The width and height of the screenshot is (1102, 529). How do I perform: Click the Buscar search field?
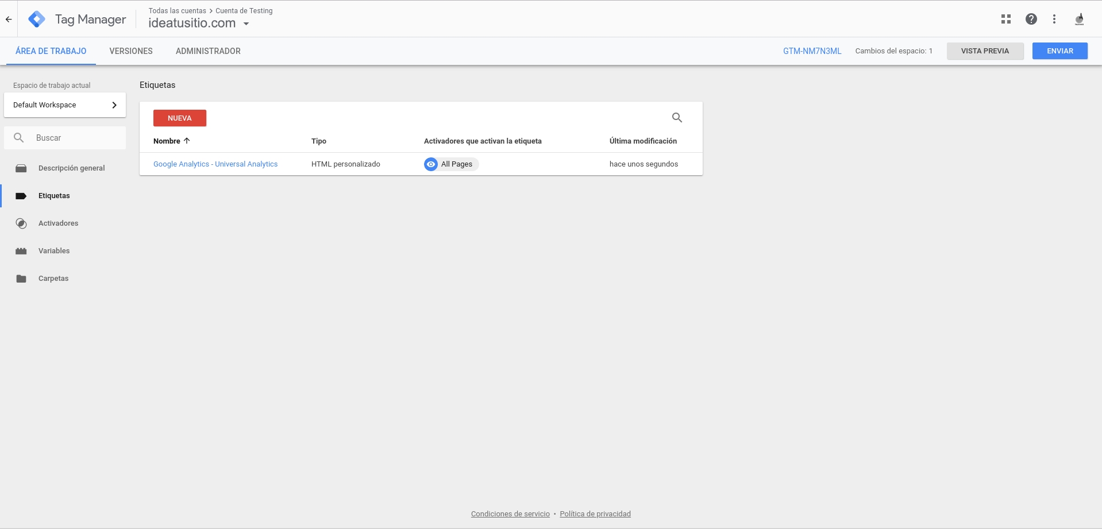[x=75, y=138]
